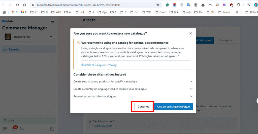Viewport: 258px width, 134px height.
Task: Click the clipboard extension icon
Action: [x=196, y=5]
